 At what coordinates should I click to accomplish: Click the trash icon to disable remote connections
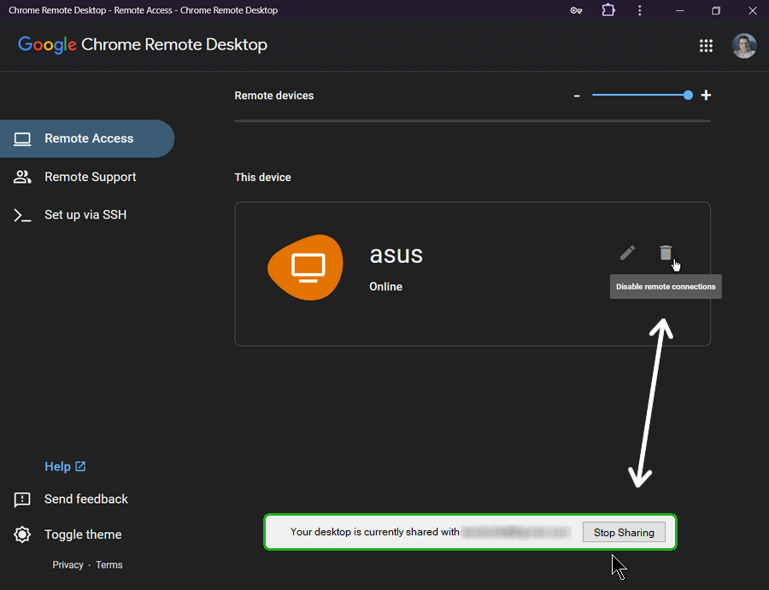click(x=666, y=253)
